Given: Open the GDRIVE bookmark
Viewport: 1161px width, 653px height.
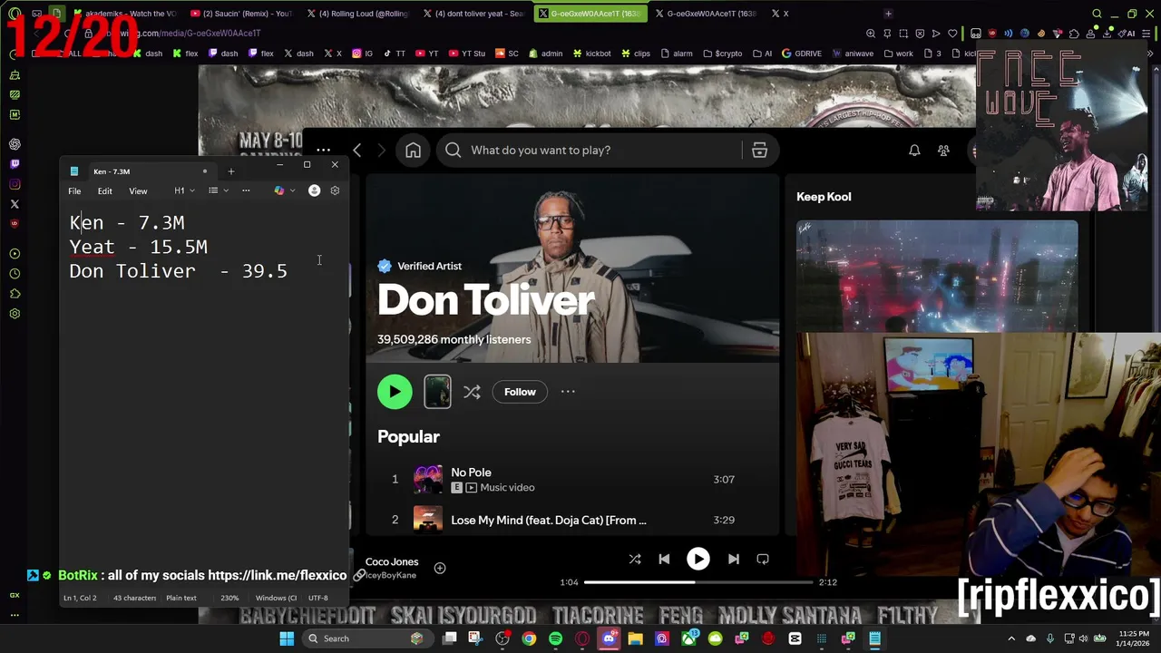Looking at the screenshot, I should [802, 54].
